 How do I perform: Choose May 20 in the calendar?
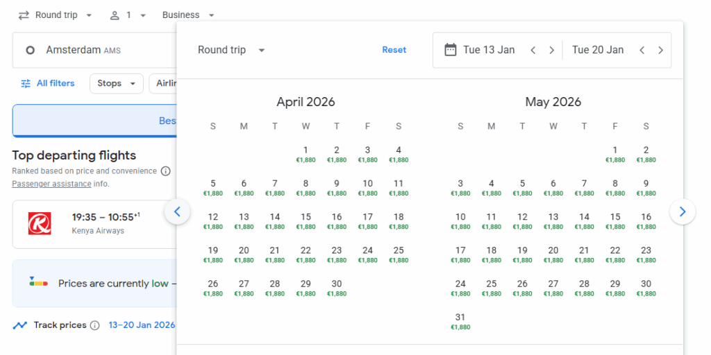pyautogui.click(x=553, y=254)
